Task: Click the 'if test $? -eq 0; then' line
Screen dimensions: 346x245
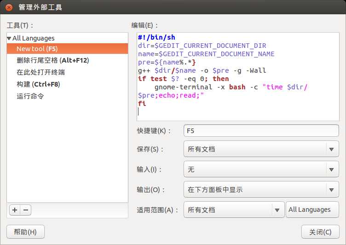Action: tap(184, 79)
